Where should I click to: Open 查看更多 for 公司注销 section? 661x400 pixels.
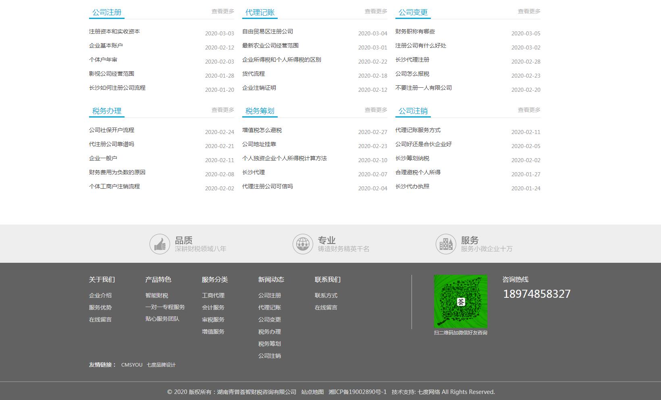coord(529,110)
